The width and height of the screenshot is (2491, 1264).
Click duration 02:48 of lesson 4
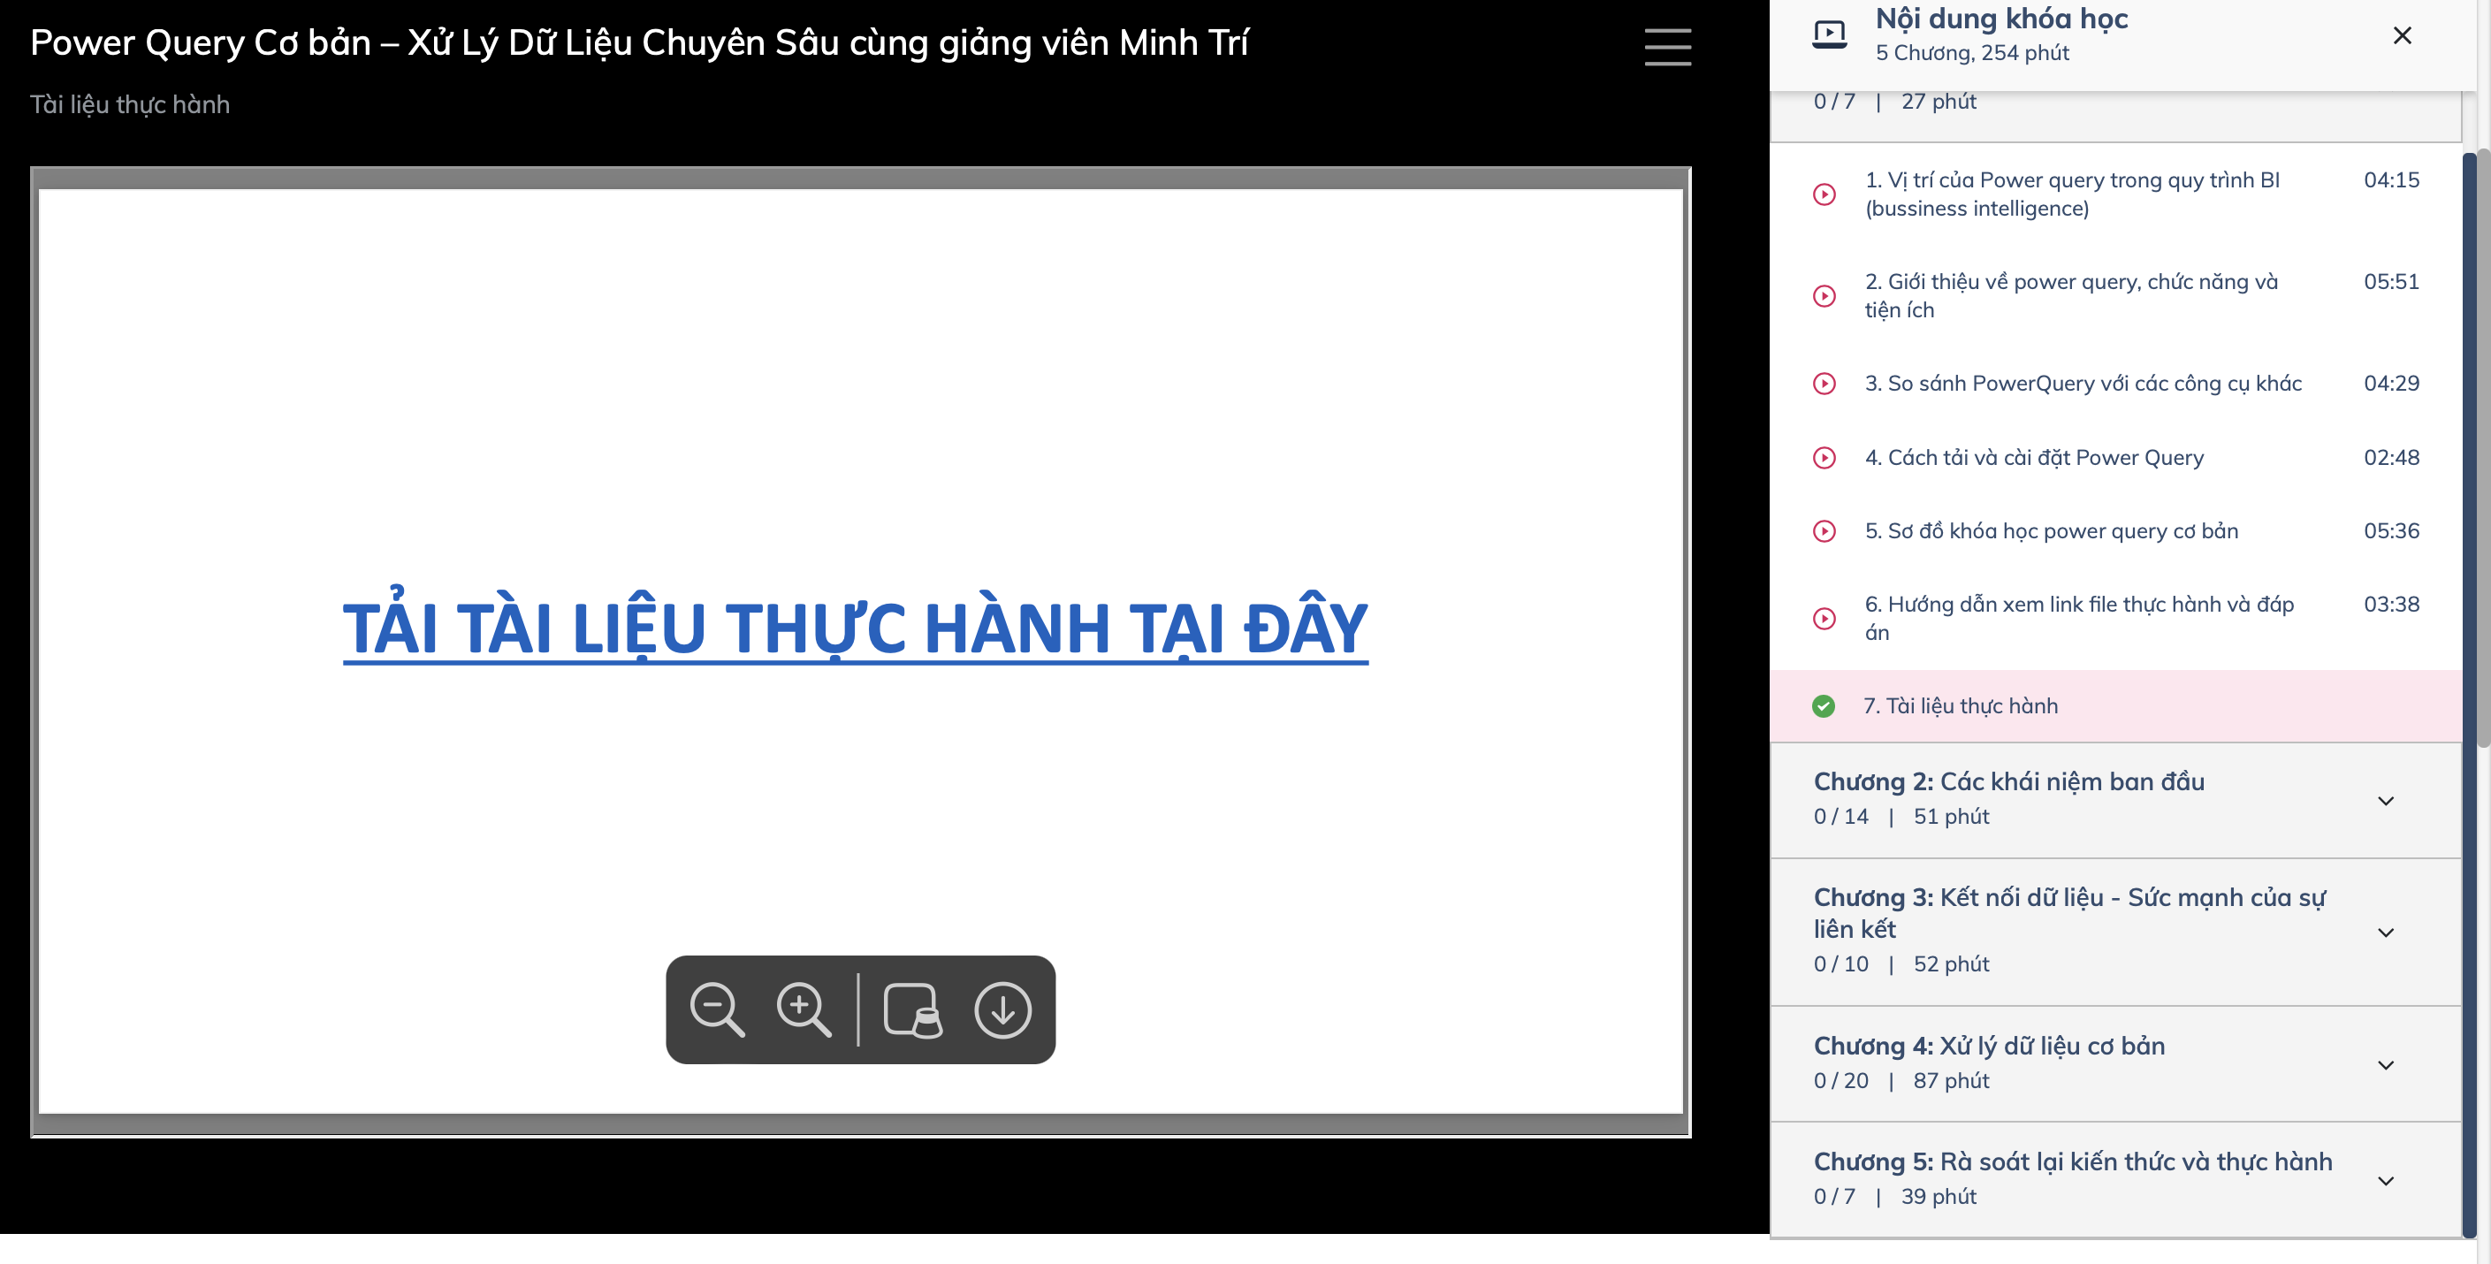pyautogui.click(x=2391, y=458)
